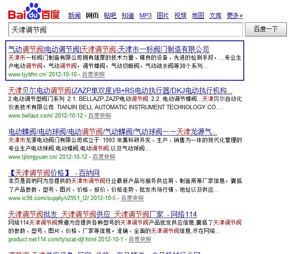Switch to the 贴吧 tab
Viewport: 292px width, 254px height.
pos(110,16)
